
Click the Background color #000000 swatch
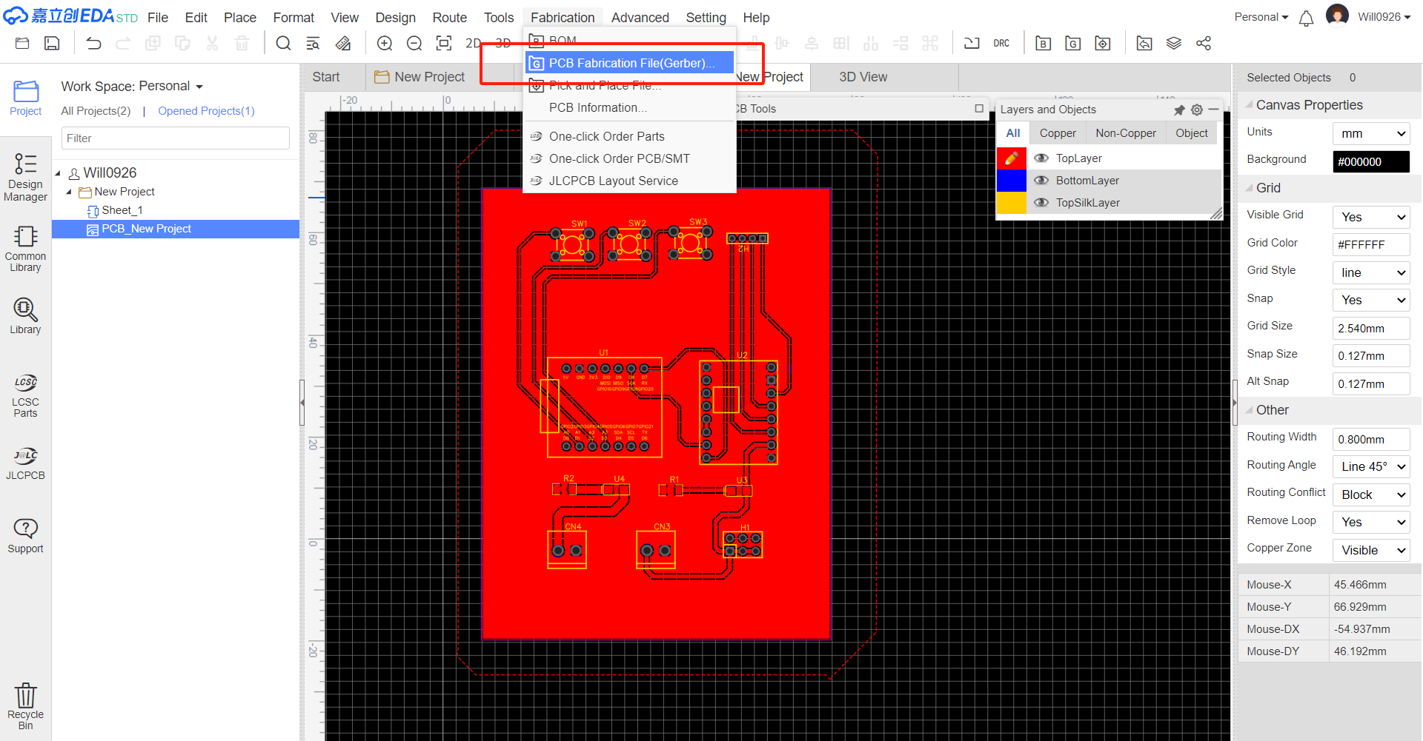pyautogui.click(x=1370, y=162)
